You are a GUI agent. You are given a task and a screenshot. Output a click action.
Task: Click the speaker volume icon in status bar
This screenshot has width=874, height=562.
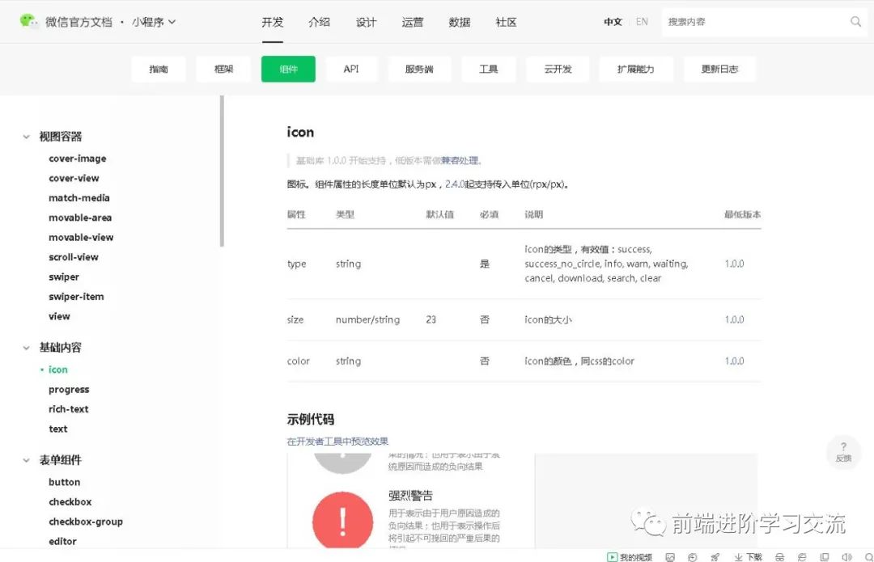[846, 556]
